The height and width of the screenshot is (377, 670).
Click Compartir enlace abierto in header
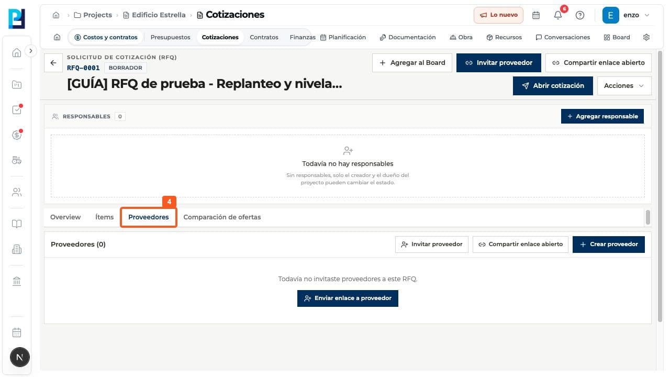pos(598,62)
